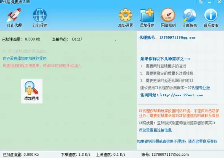Image resolution: width=224 pixels, height=158 pixels.
Task: Click 点这里查看连接信息 link
Action: pos(155,130)
